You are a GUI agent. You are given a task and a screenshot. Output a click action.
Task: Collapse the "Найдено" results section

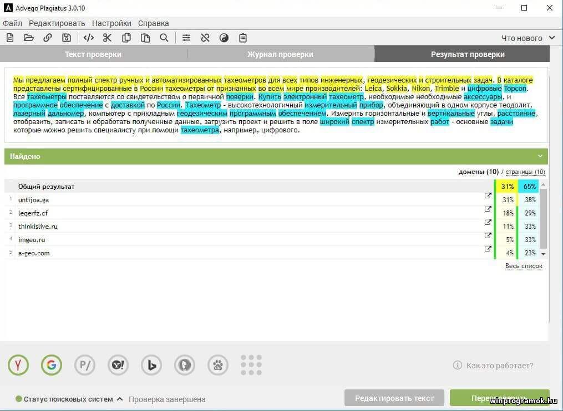click(x=540, y=156)
